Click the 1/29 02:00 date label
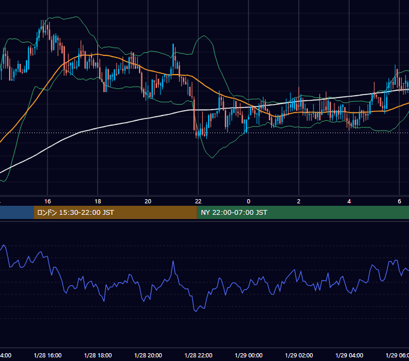Viewport: 409px width, 361px height. 299,355
